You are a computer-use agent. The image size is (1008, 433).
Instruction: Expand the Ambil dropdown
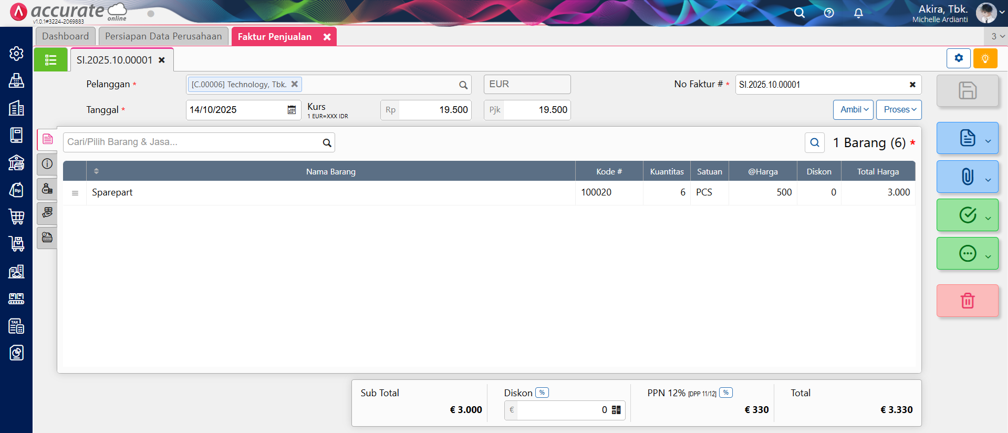[853, 109]
